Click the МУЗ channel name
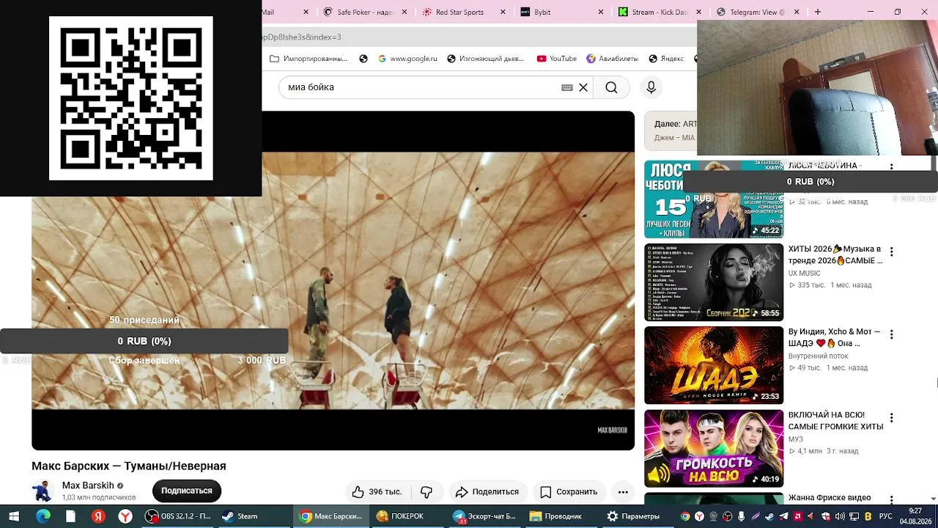The height and width of the screenshot is (528, 938). (796, 439)
